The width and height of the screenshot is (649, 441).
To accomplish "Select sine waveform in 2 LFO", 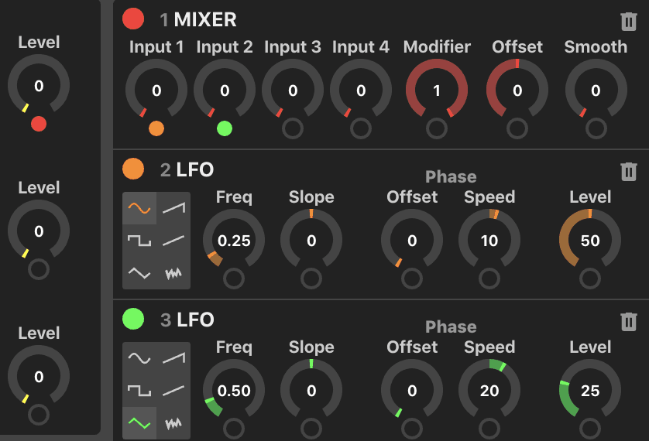I will click(x=139, y=208).
